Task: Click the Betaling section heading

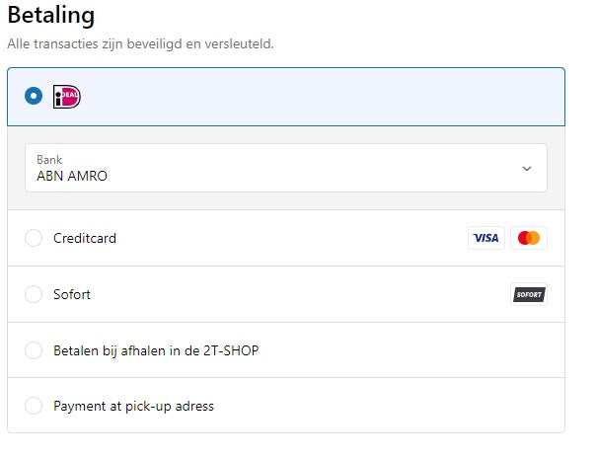Action: click(51, 17)
